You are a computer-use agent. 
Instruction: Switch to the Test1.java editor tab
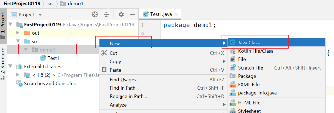(158, 14)
